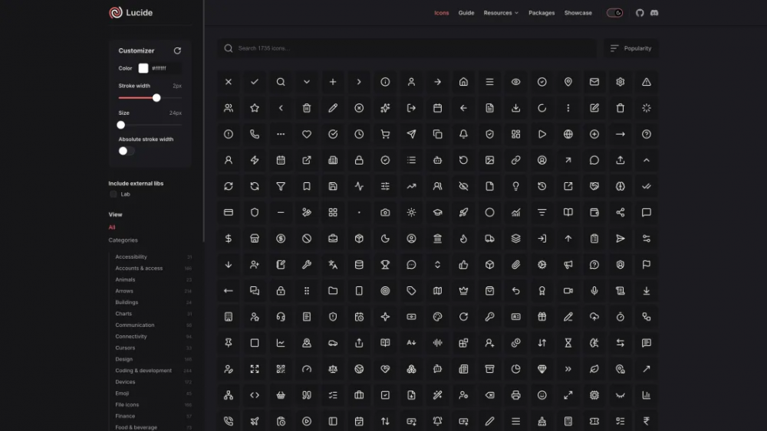Toggle Absolute stroke width switch

coord(127,151)
